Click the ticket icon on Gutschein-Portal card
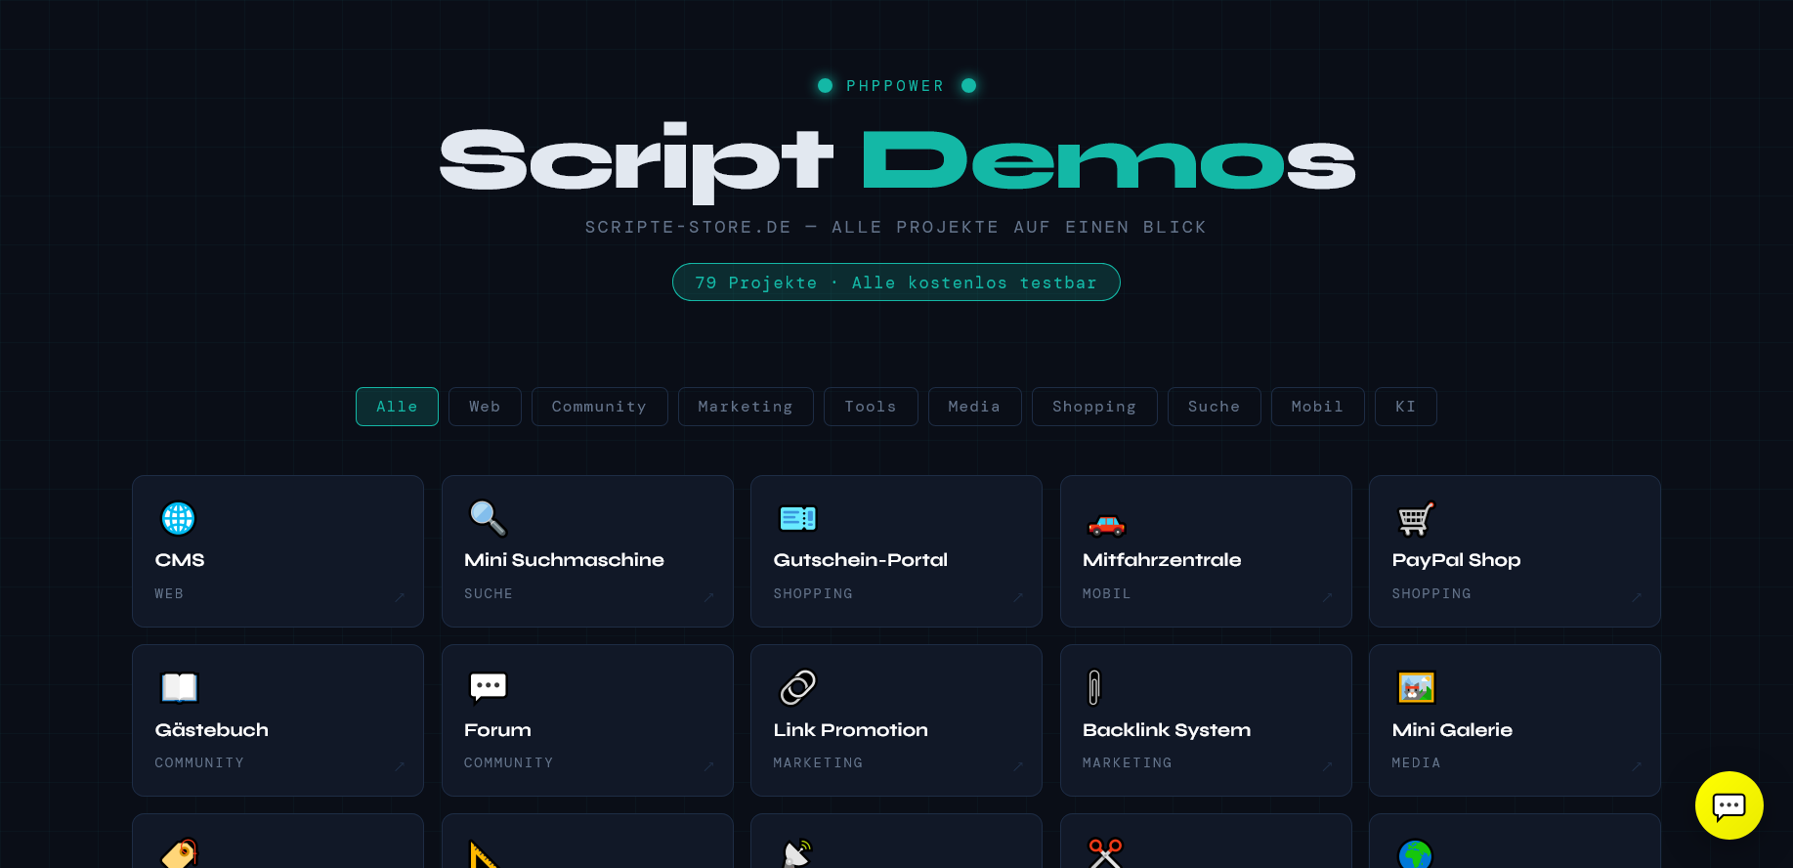The height and width of the screenshot is (868, 1793). point(797,518)
